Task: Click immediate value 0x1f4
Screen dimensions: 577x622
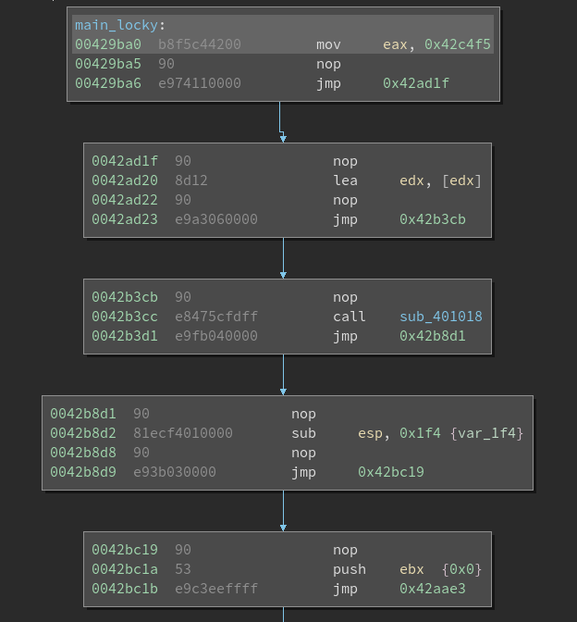Action: pyautogui.click(x=420, y=433)
